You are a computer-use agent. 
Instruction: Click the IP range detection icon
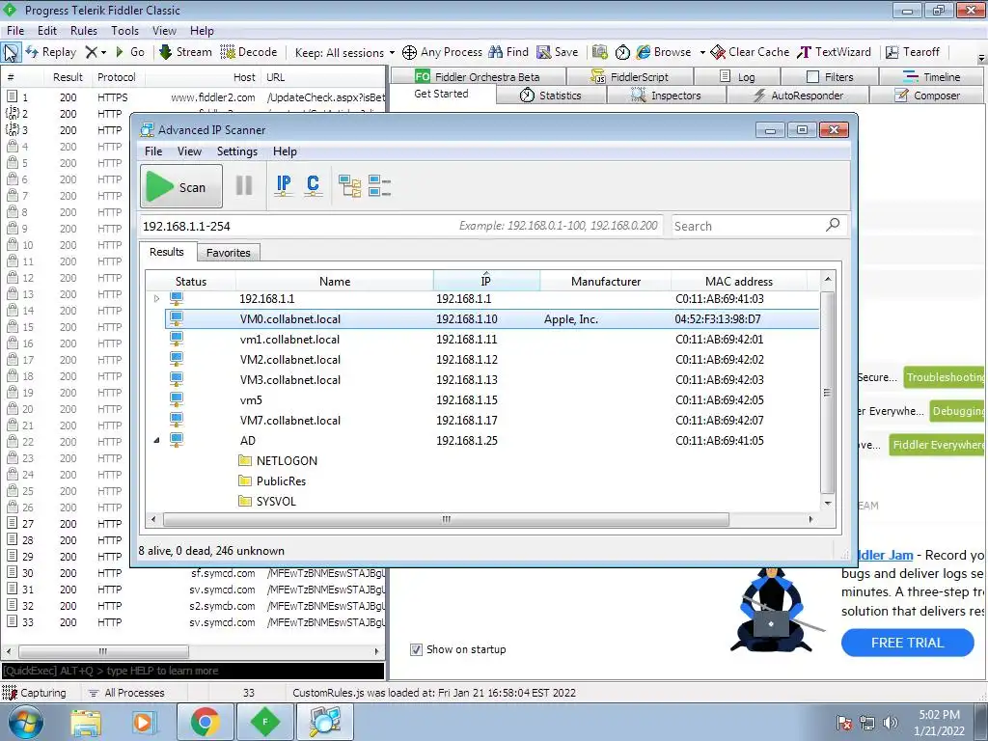point(284,186)
